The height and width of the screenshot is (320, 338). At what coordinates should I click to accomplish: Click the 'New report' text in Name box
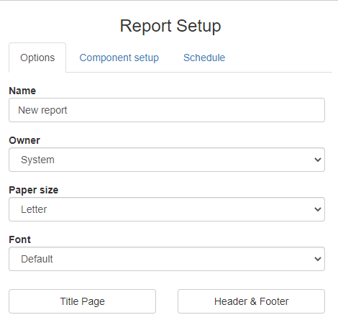coord(42,110)
